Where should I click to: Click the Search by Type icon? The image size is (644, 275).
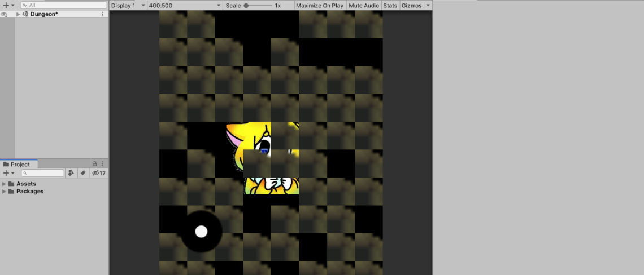pyautogui.click(x=71, y=173)
